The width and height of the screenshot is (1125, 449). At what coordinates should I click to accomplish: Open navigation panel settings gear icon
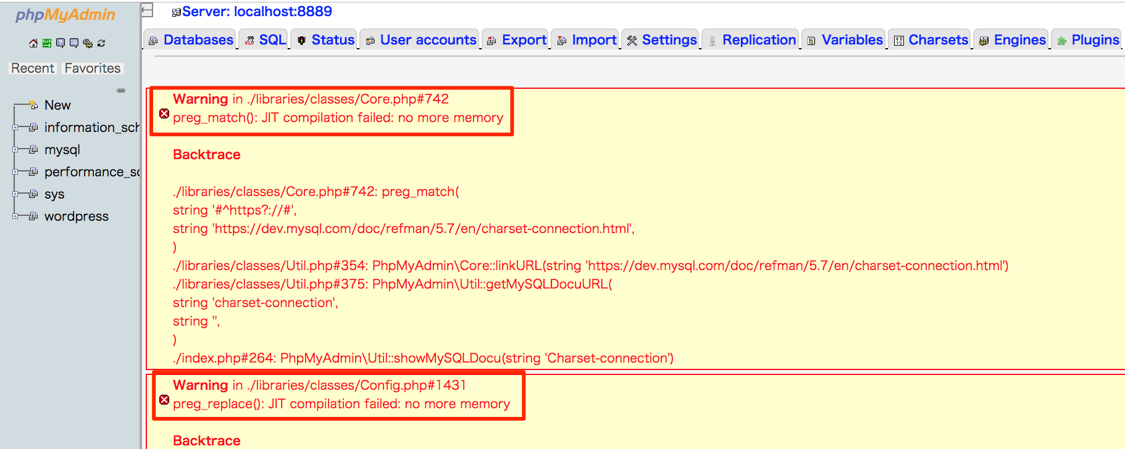click(x=88, y=43)
